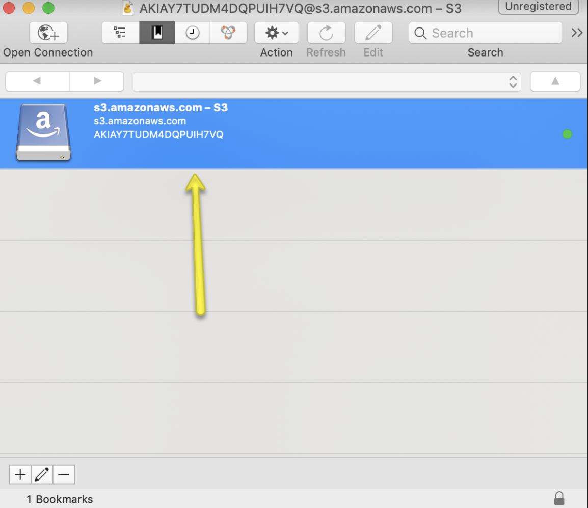The height and width of the screenshot is (508, 588).
Task: Show the connection History view
Action: click(x=192, y=33)
